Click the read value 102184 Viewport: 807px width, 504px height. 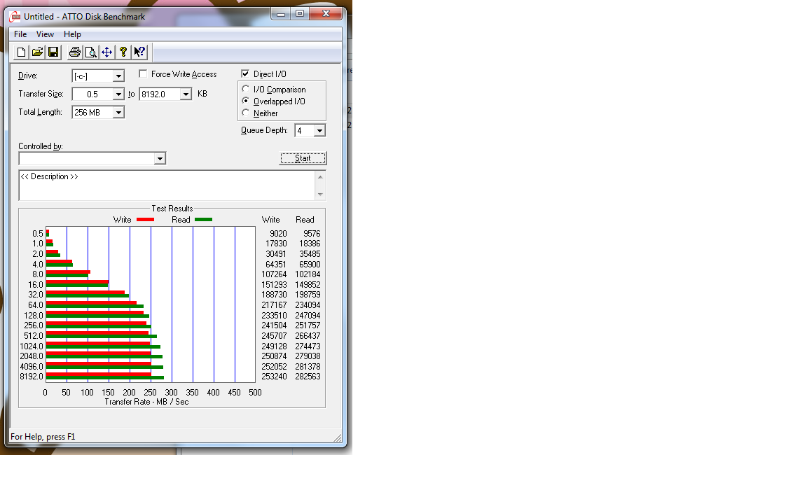click(x=308, y=274)
